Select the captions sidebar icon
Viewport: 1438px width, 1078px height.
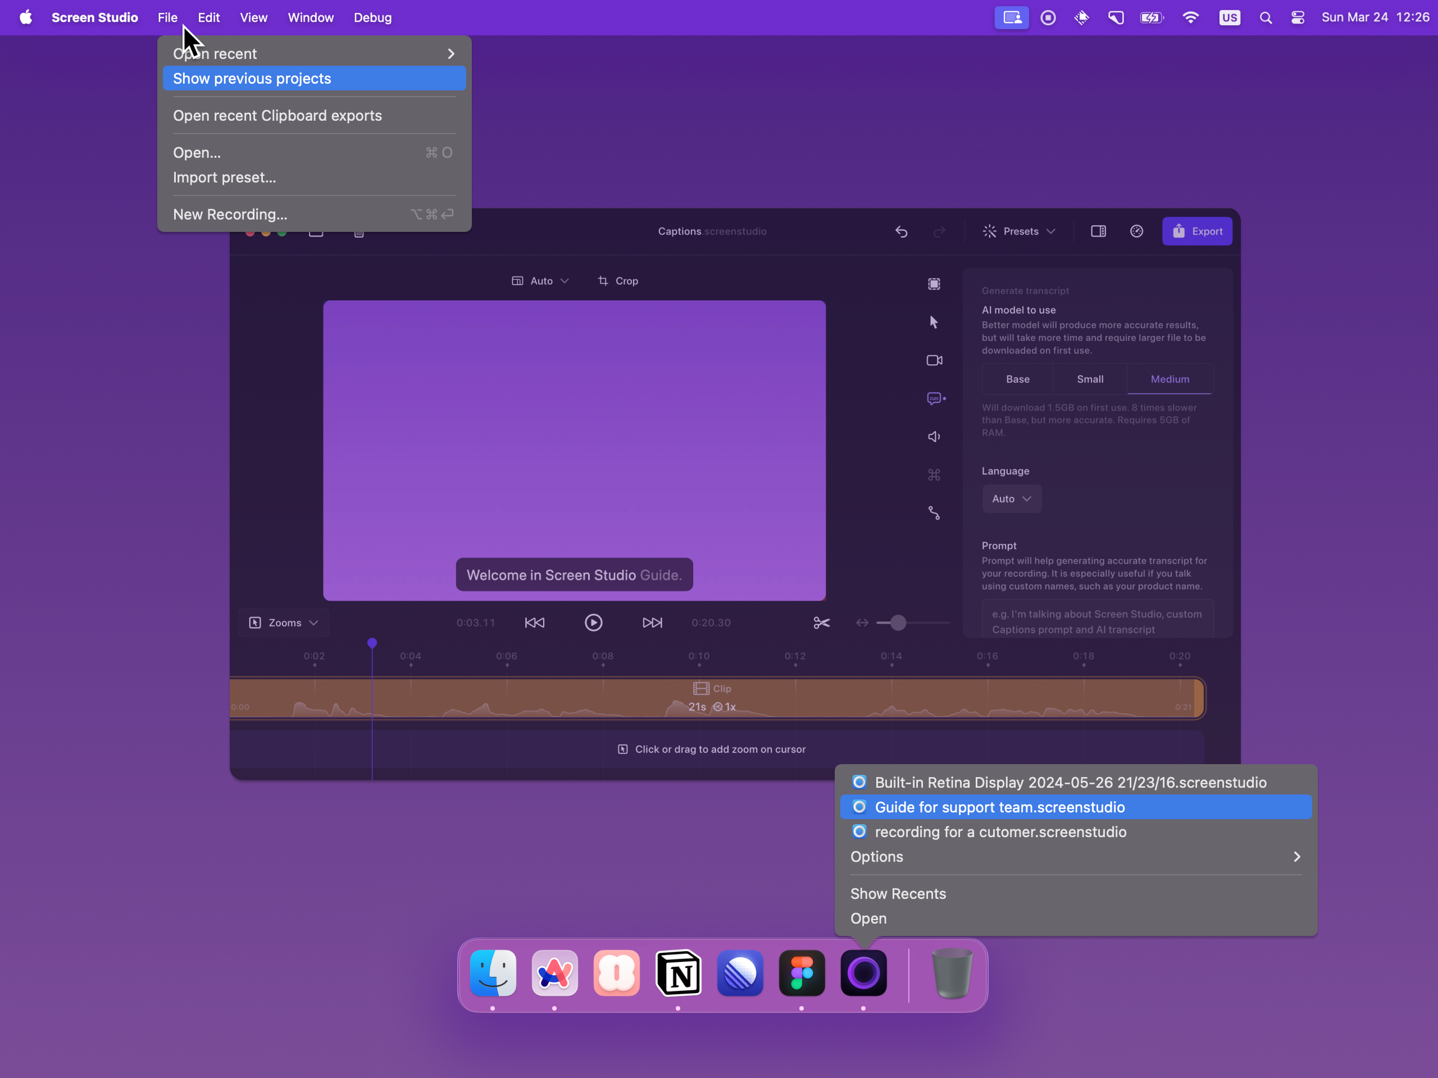(935, 398)
